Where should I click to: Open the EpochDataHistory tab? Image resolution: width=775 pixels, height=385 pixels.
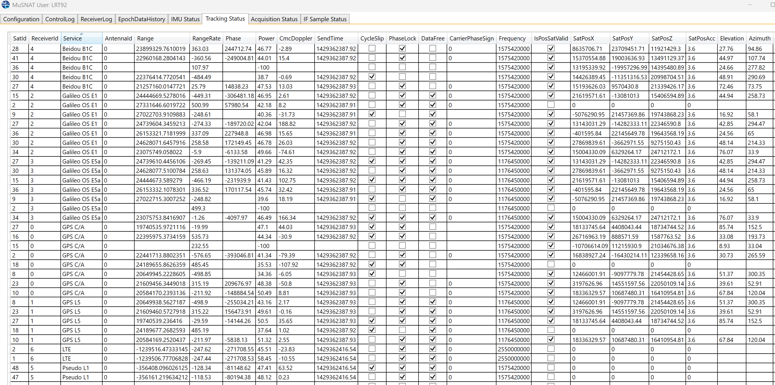(141, 19)
